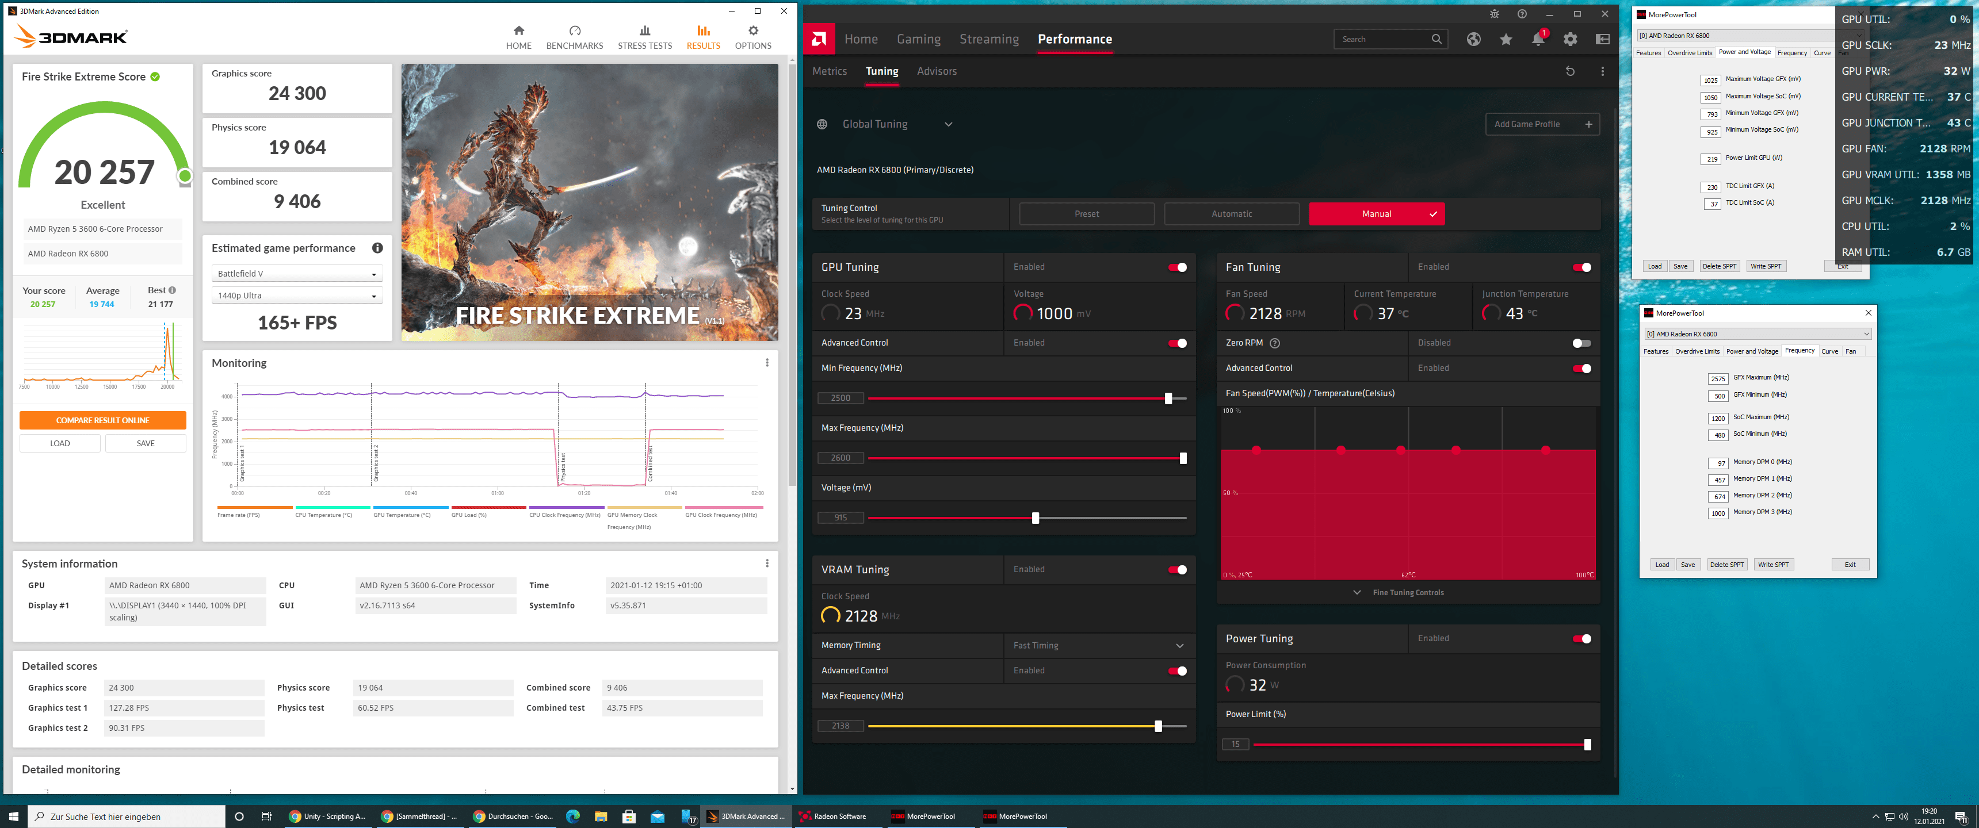The width and height of the screenshot is (1979, 828).
Task: Click the 3DMark Save button
Action: (146, 444)
